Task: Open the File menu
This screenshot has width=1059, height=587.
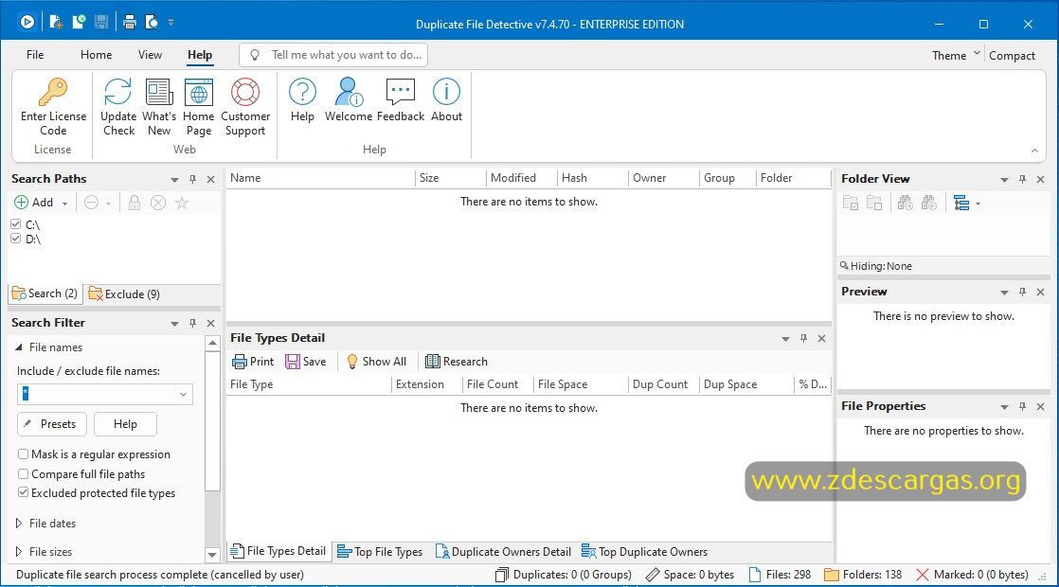Action: coord(35,55)
